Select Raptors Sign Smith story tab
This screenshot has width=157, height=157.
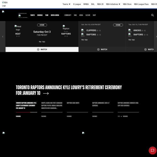click(73, 103)
